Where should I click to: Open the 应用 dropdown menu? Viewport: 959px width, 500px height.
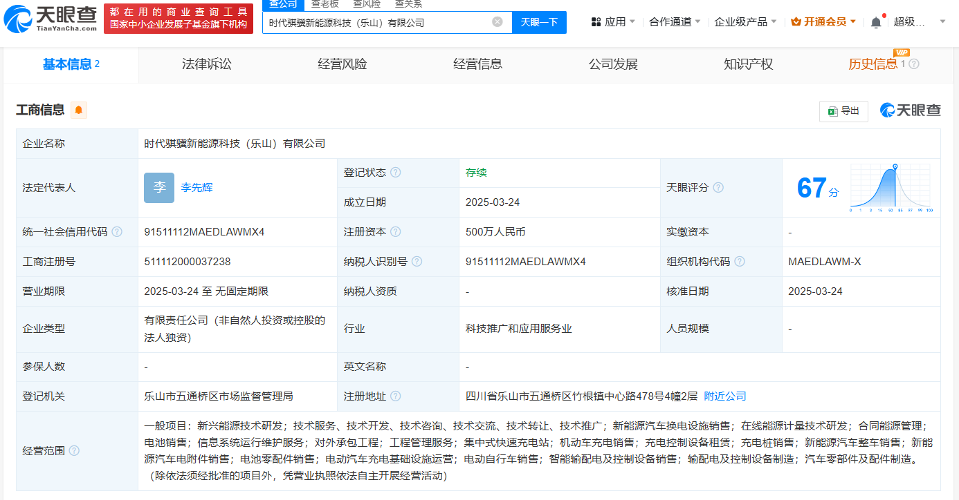click(x=613, y=22)
